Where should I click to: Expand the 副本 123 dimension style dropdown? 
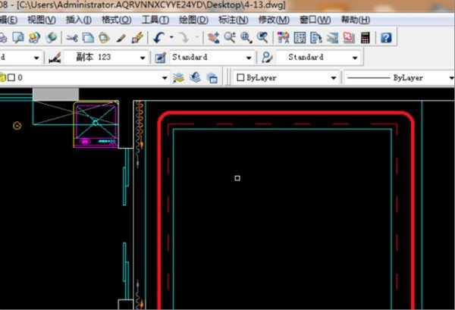pyautogui.click(x=143, y=58)
